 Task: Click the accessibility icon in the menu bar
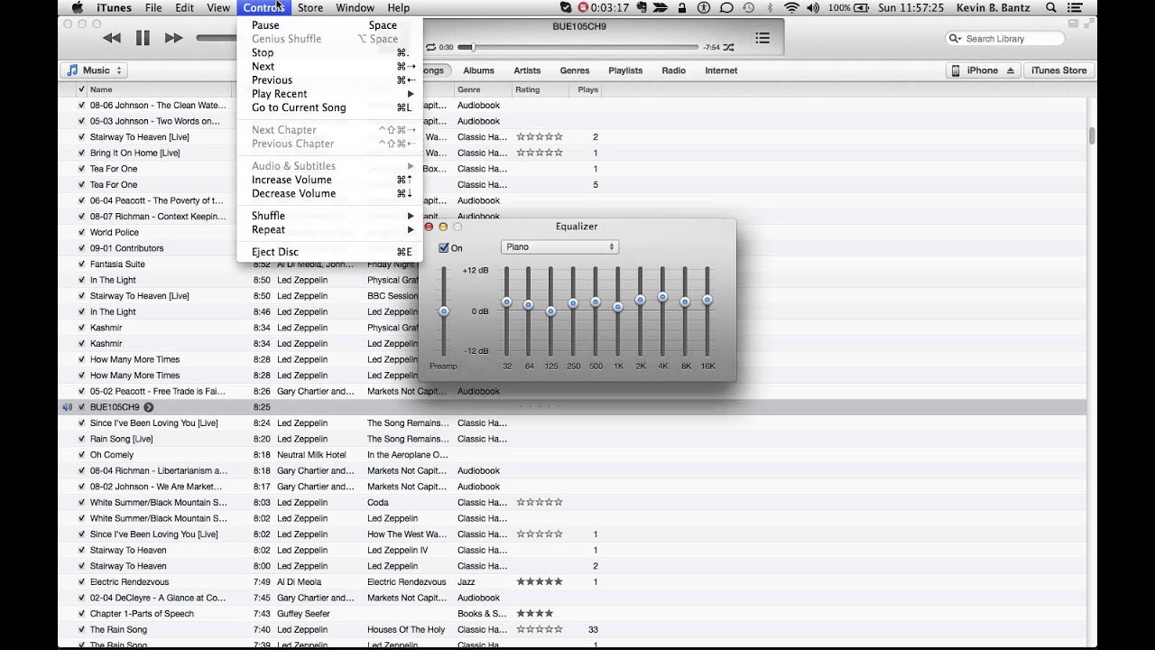[x=704, y=7]
